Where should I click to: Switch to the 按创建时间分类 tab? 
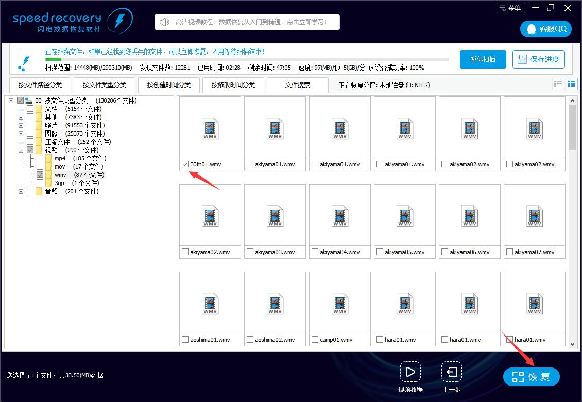point(168,85)
